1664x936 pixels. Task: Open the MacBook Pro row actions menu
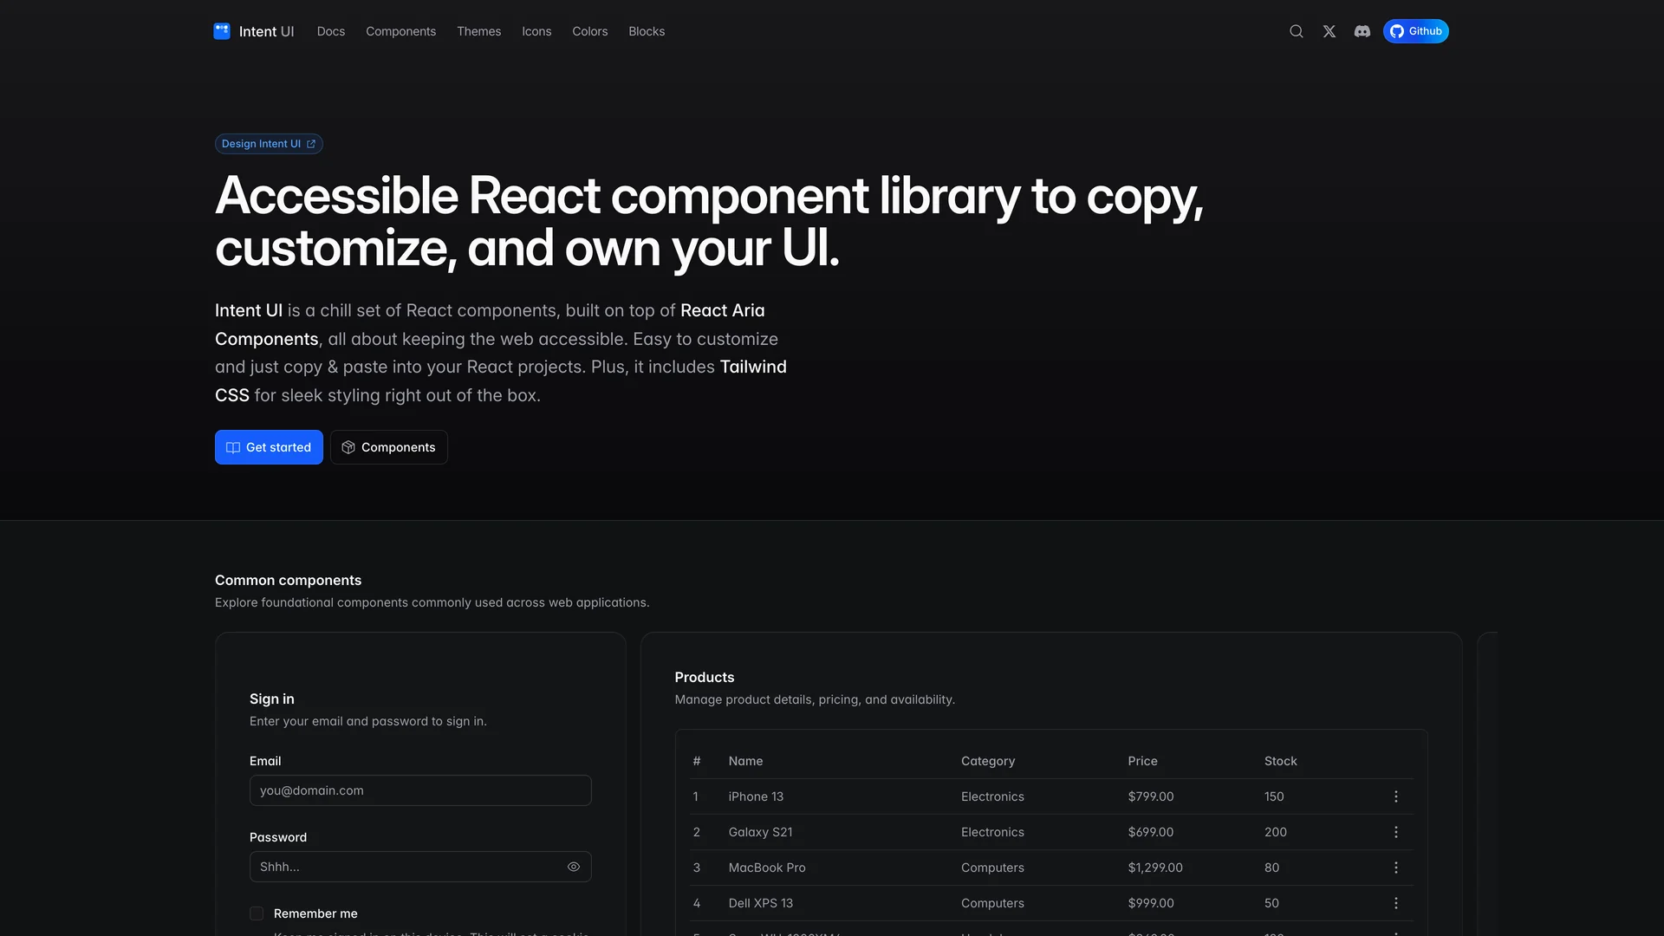point(1395,867)
